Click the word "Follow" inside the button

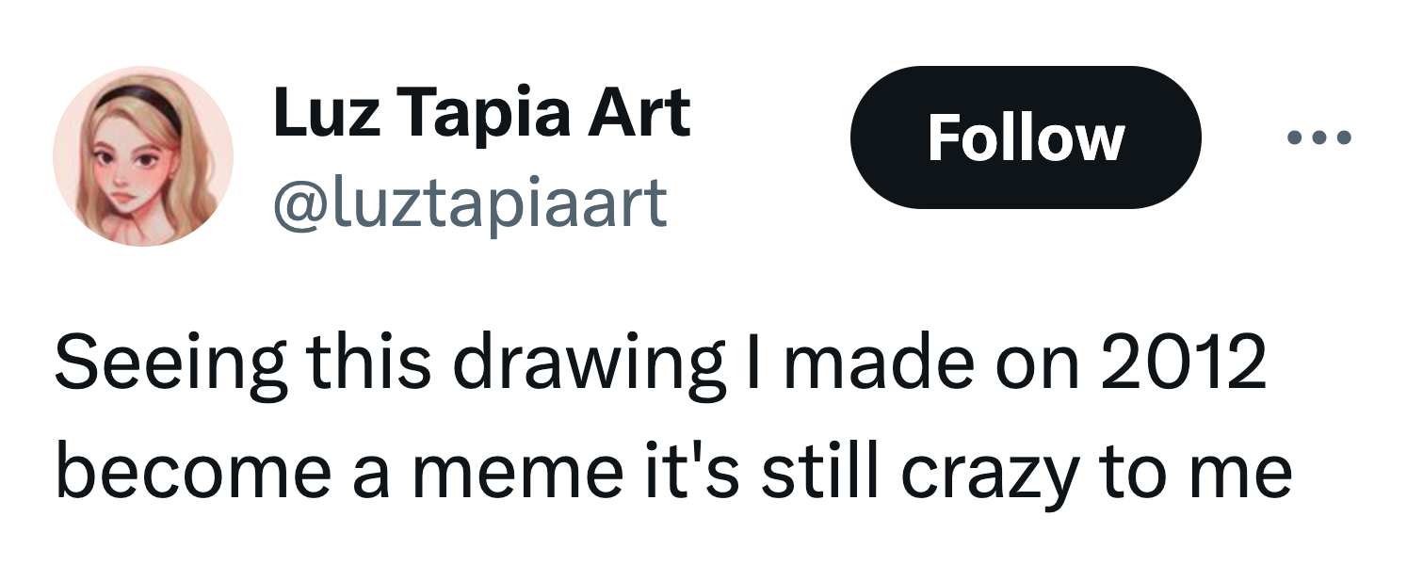pyautogui.click(x=1025, y=138)
